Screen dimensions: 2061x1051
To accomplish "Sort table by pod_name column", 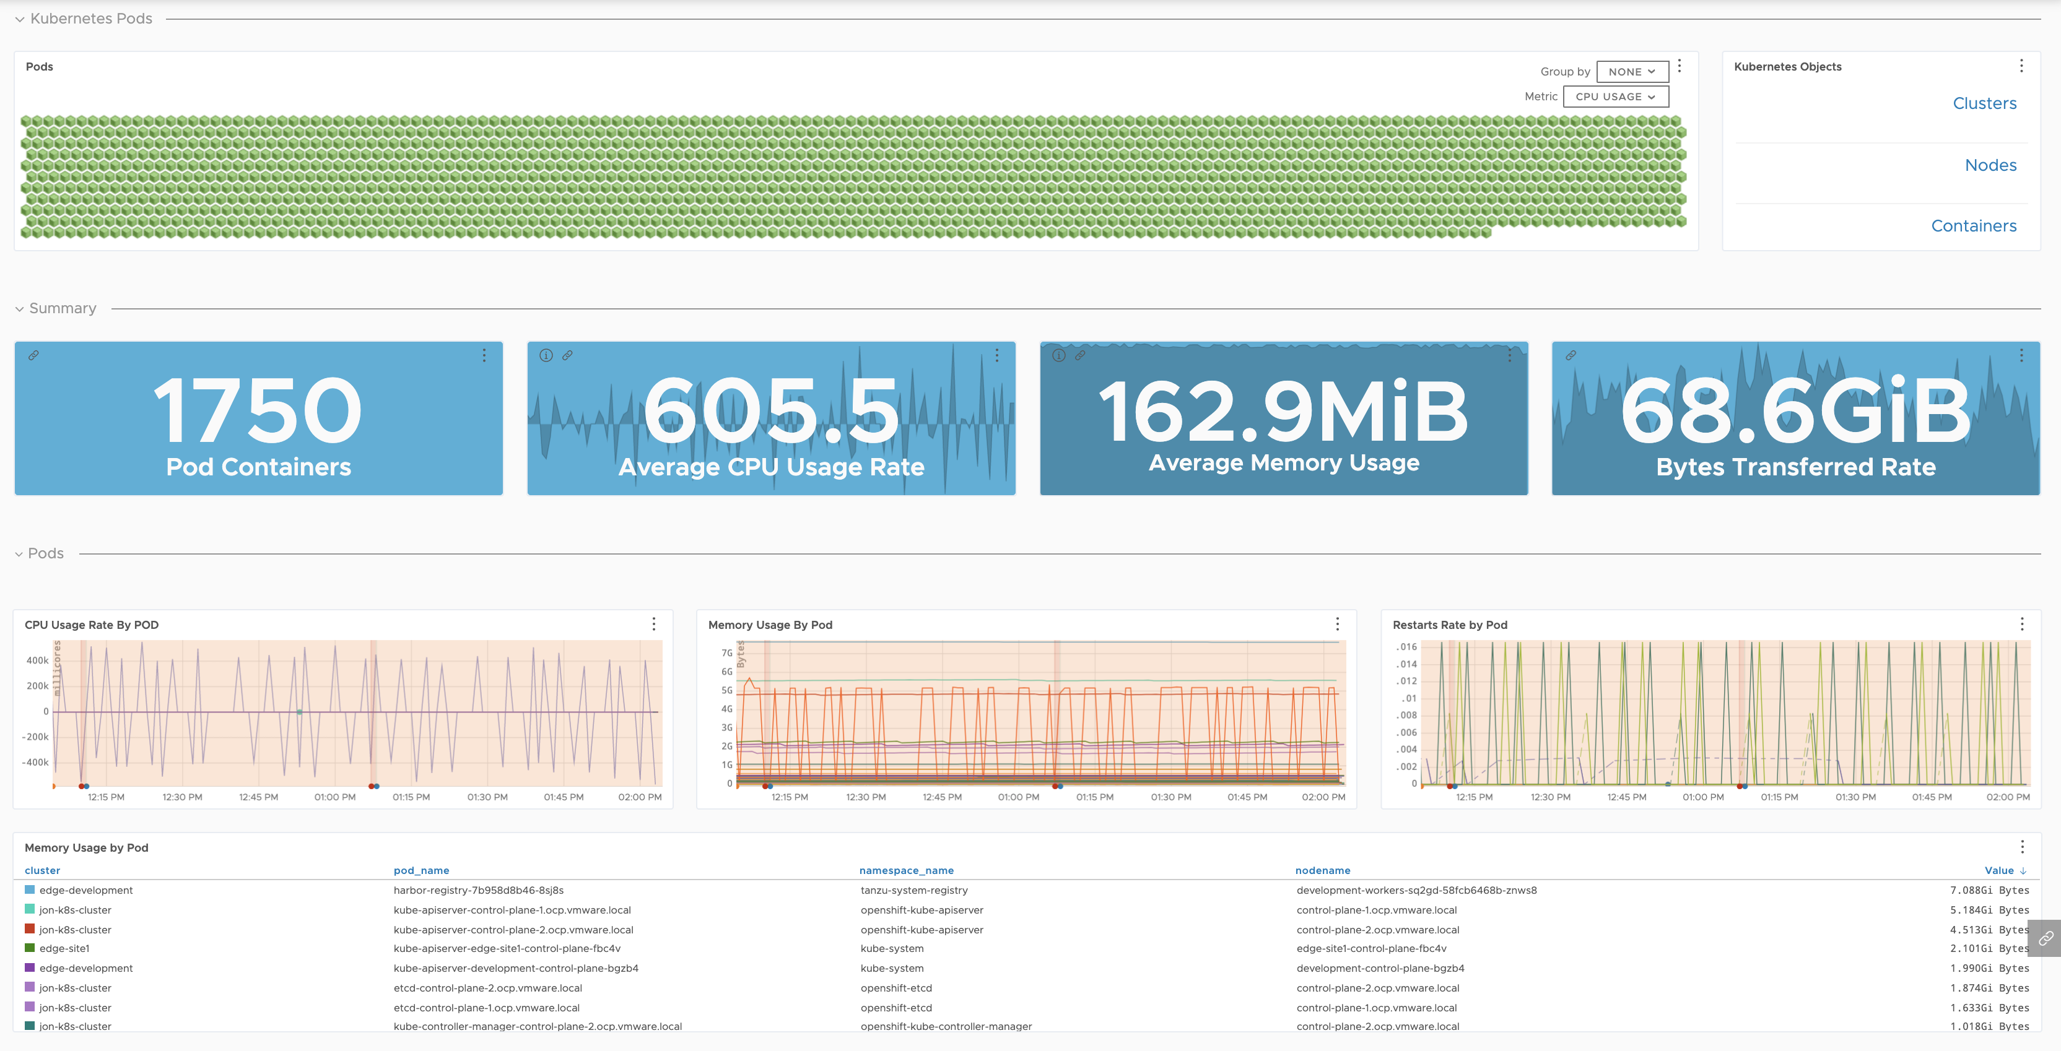I will [x=421, y=871].
